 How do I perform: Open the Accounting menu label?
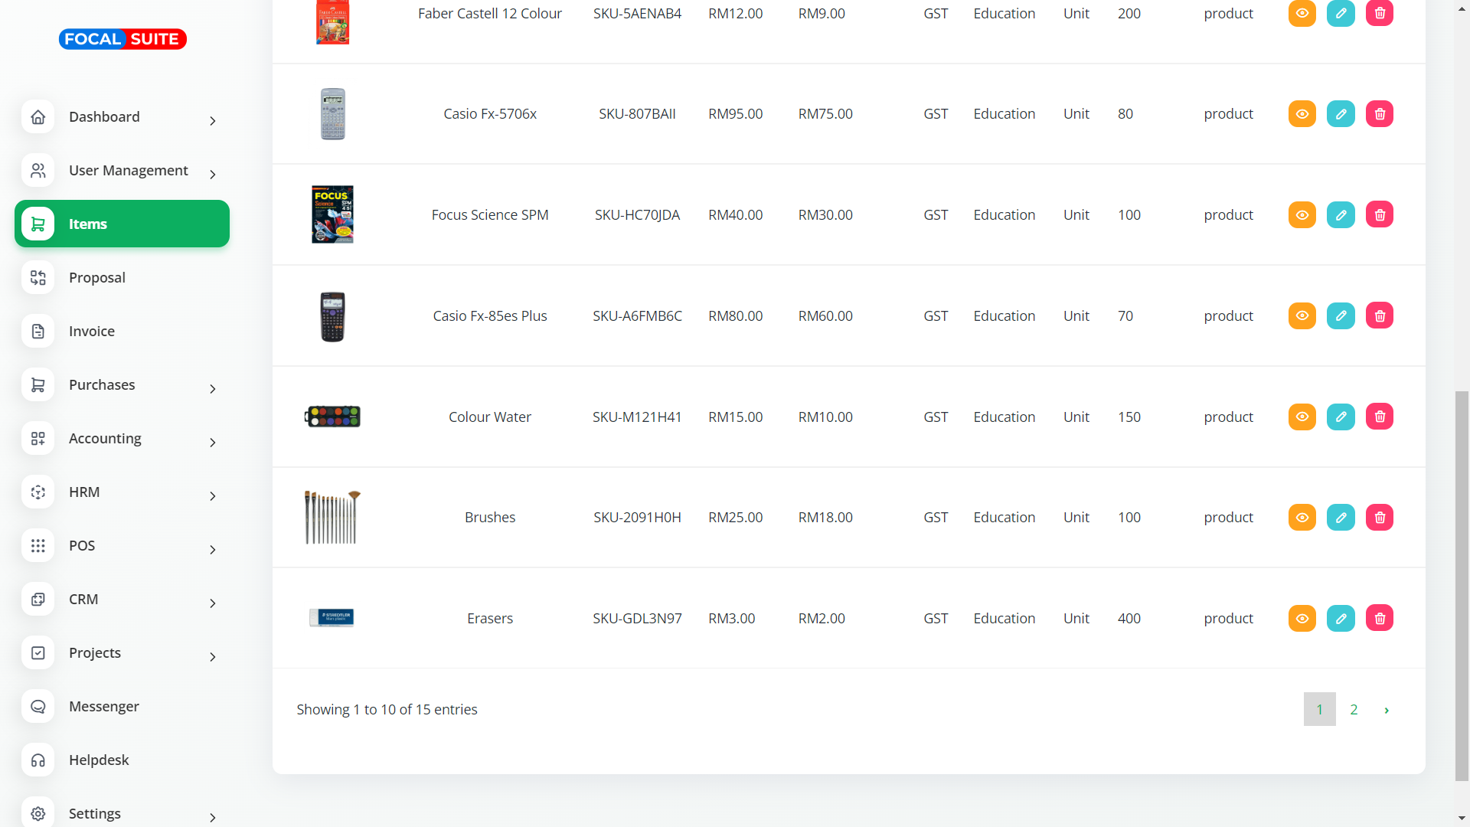pos(106,439)
